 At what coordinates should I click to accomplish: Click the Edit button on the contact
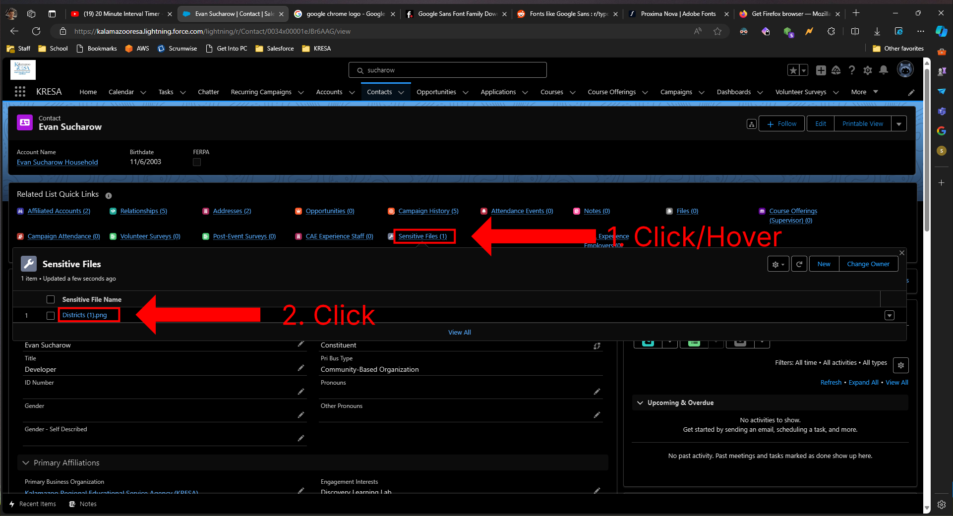(821, 124)
